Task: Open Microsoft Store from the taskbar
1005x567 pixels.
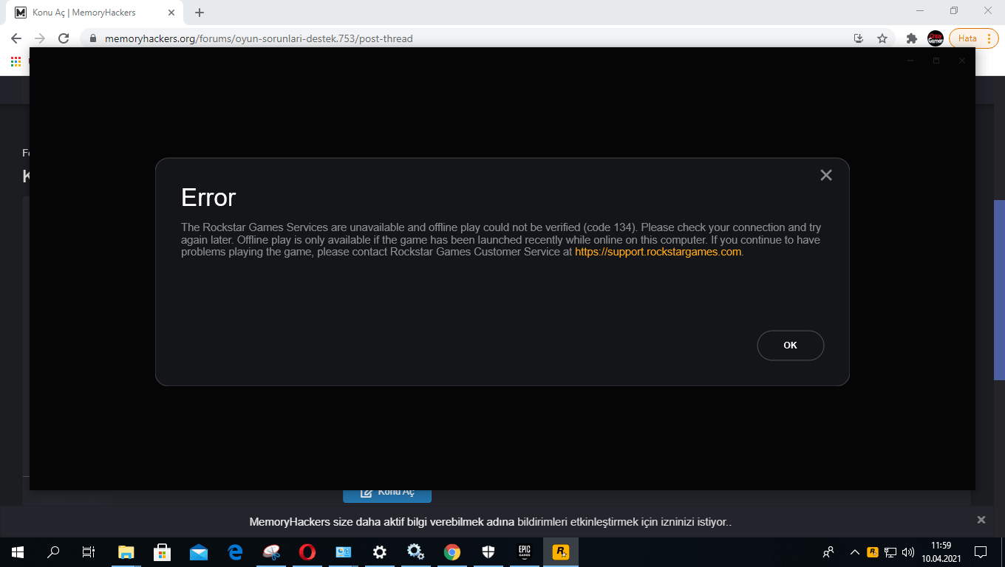Action: tap(163, 552)
